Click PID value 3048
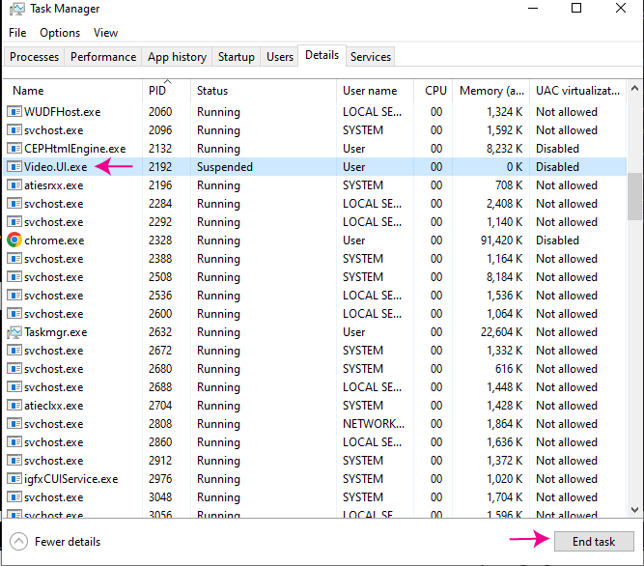The image size is (644, 566). click(160, 497)
